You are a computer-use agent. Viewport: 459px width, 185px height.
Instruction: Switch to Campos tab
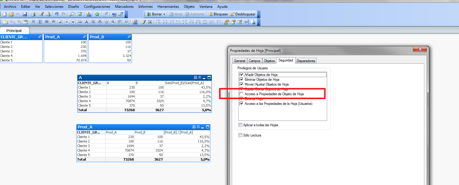[x=254, y=61]
